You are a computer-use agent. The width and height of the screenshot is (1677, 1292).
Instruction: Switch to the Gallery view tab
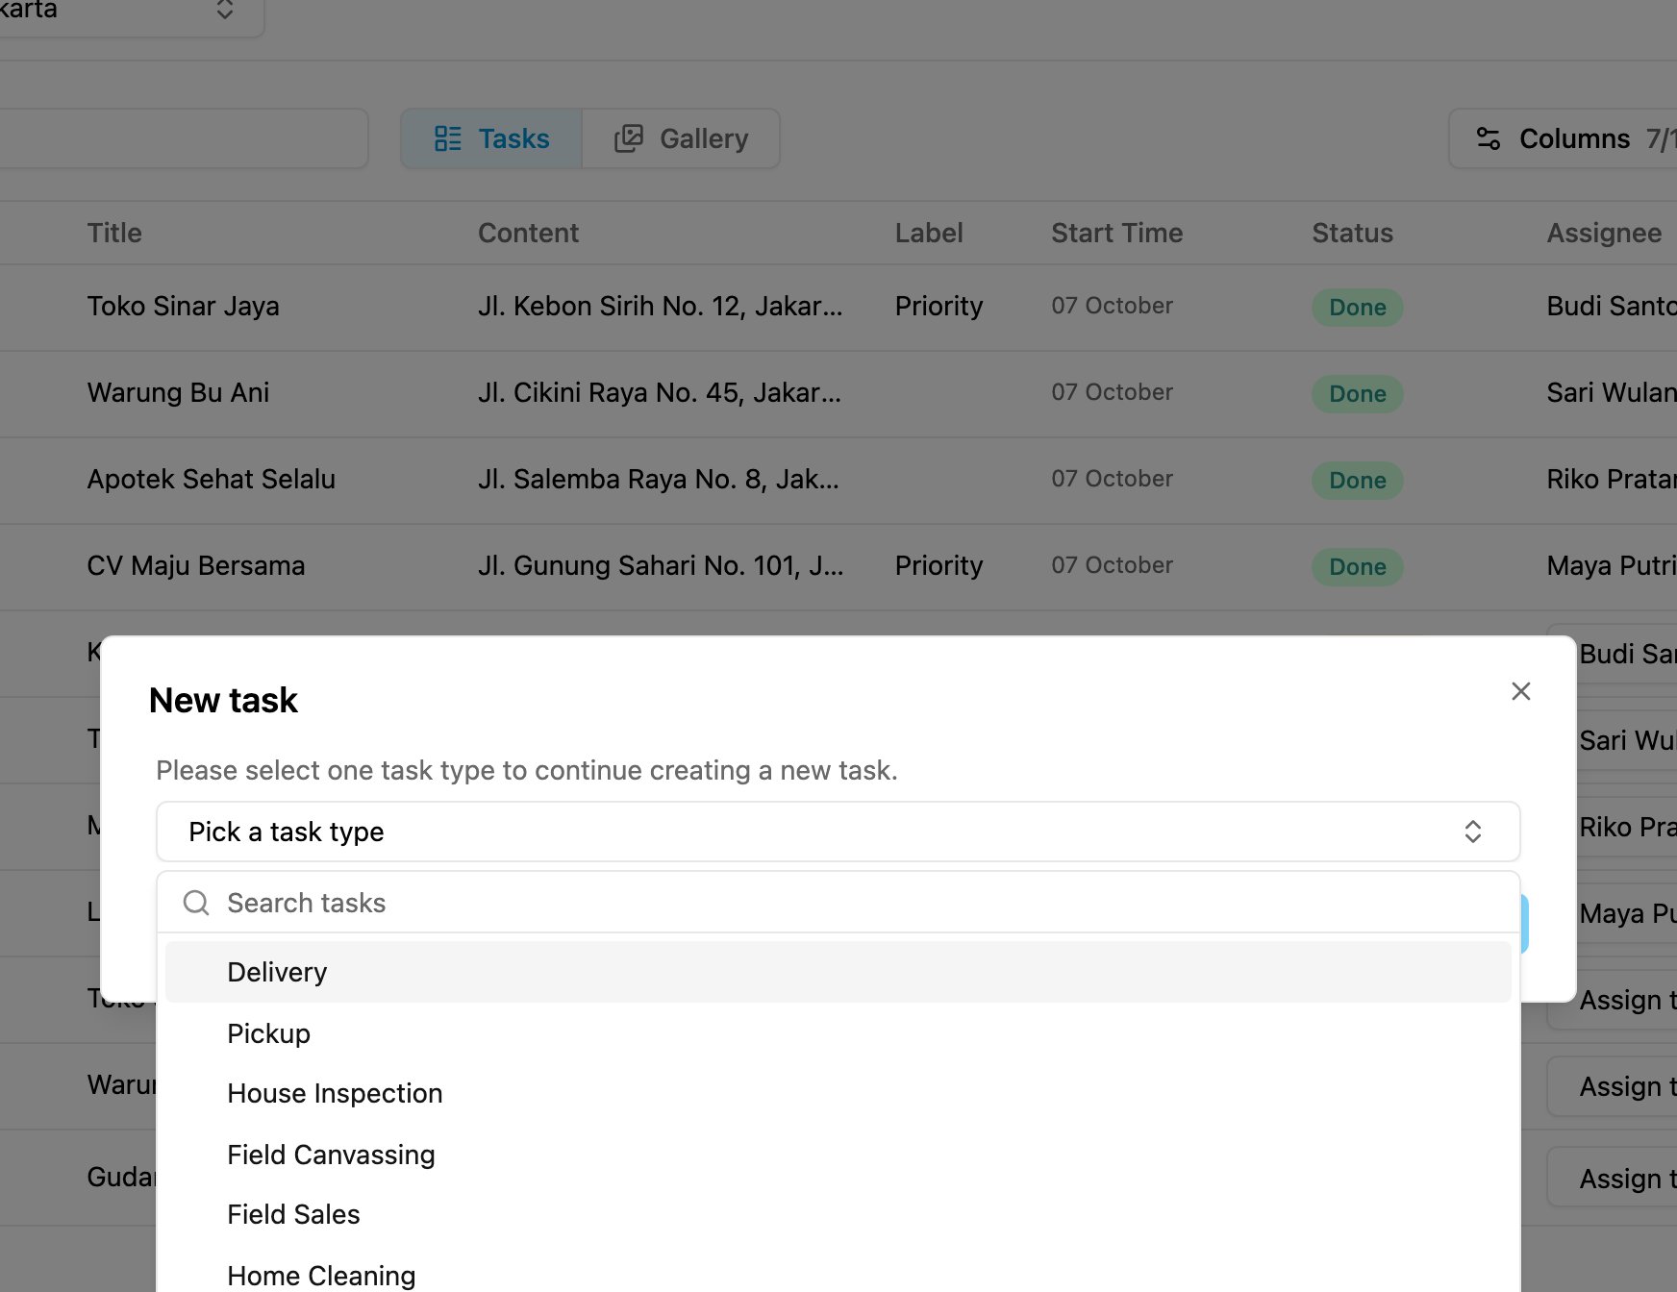[x=681, y=138]
